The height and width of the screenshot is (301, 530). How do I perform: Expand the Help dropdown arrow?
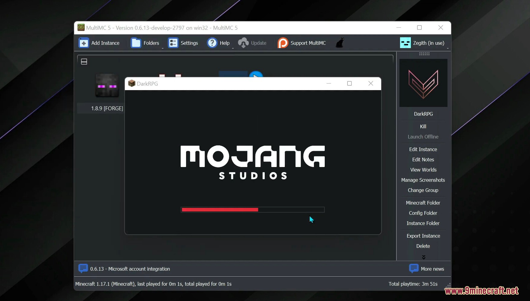point(233,48)
